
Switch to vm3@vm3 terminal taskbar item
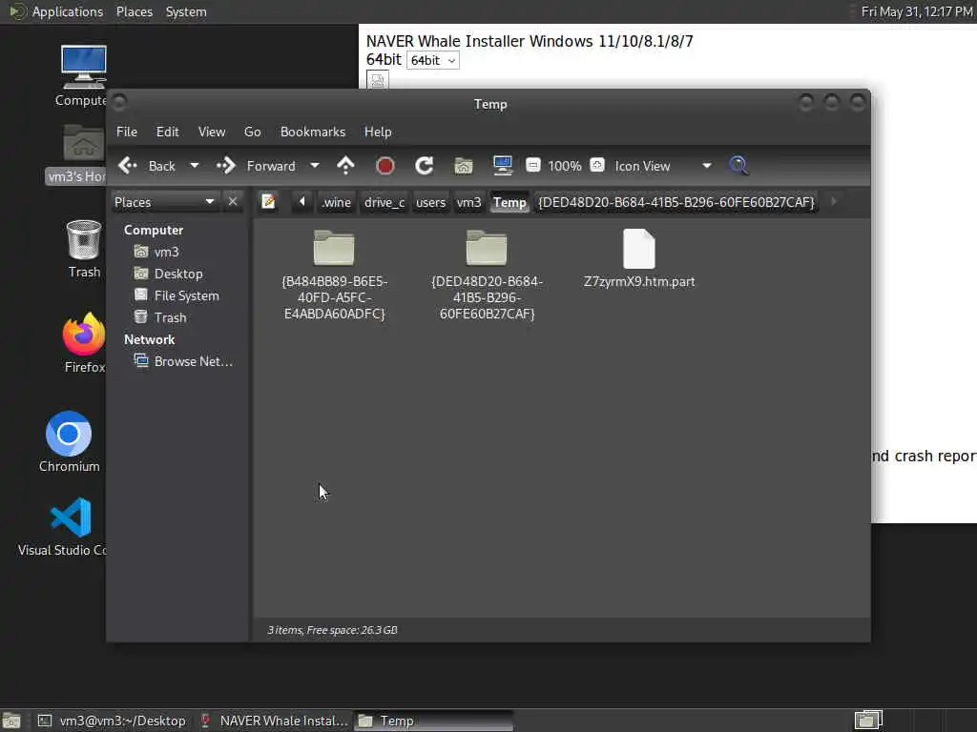(113, 721)
